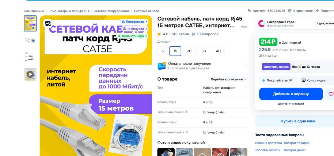Viewport: 334px width, 156px height.
Task: Play the product video thumbnail
Action: click(x=30, y=74)
